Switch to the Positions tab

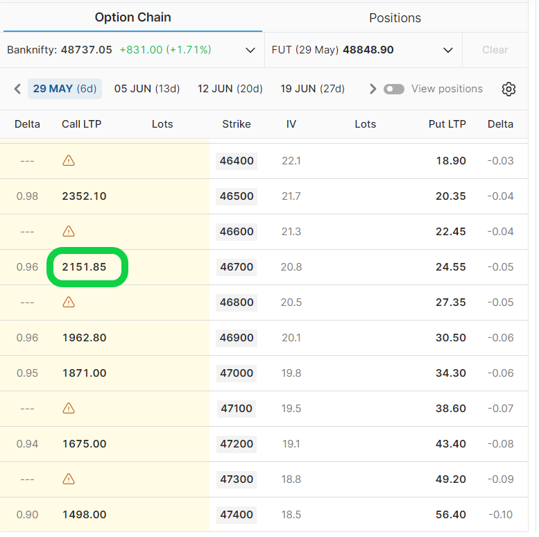(395, 18)
